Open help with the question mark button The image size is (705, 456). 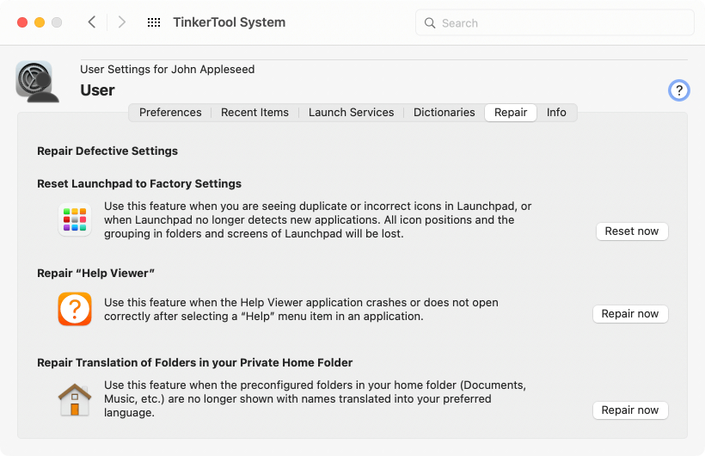679,90
